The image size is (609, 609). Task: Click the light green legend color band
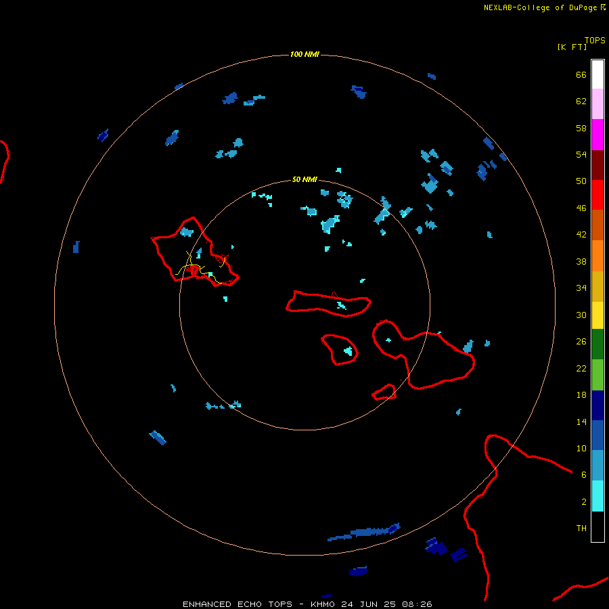pyautogui.click(x=597, y=375)
